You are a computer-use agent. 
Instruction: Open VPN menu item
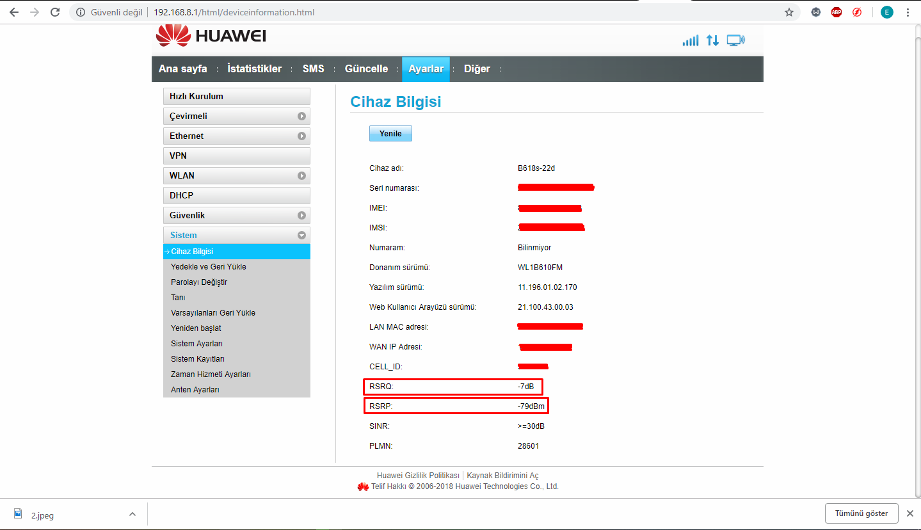pyautogui.click(x=237, y=156)
